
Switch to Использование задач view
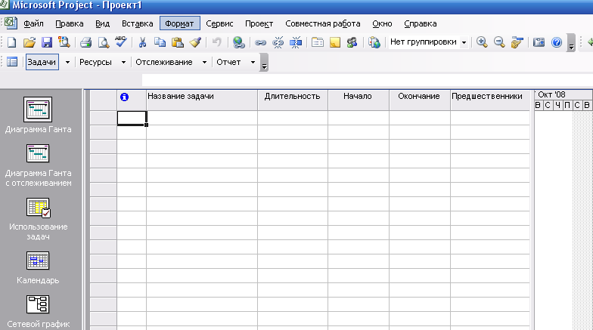38,219
